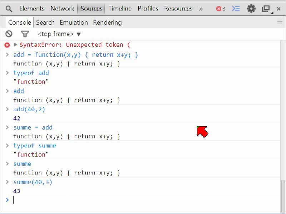286x214 pixels.
Task: Click the 'typeof add' command line
Action: pyautogui.click(x=31, y=73)
